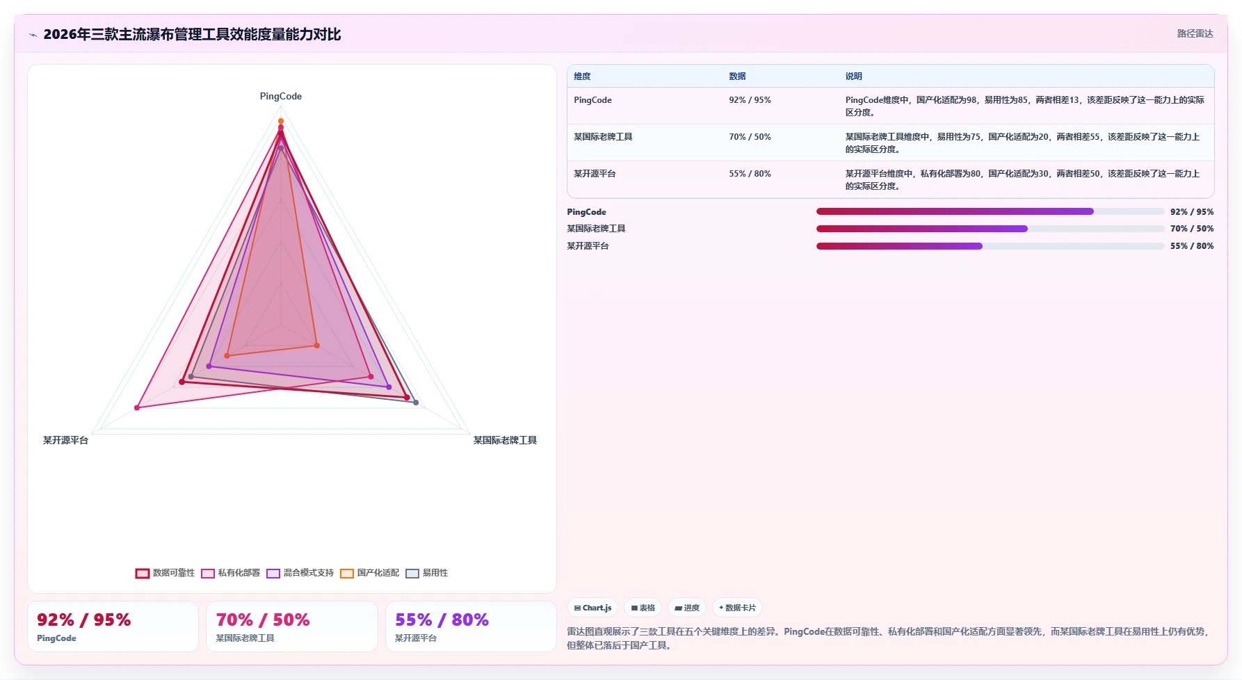This screenshot has width=1242, height=680.
Task: Click the 某国际老牌工具 description in 说明 column
Action: (1024, 143)
